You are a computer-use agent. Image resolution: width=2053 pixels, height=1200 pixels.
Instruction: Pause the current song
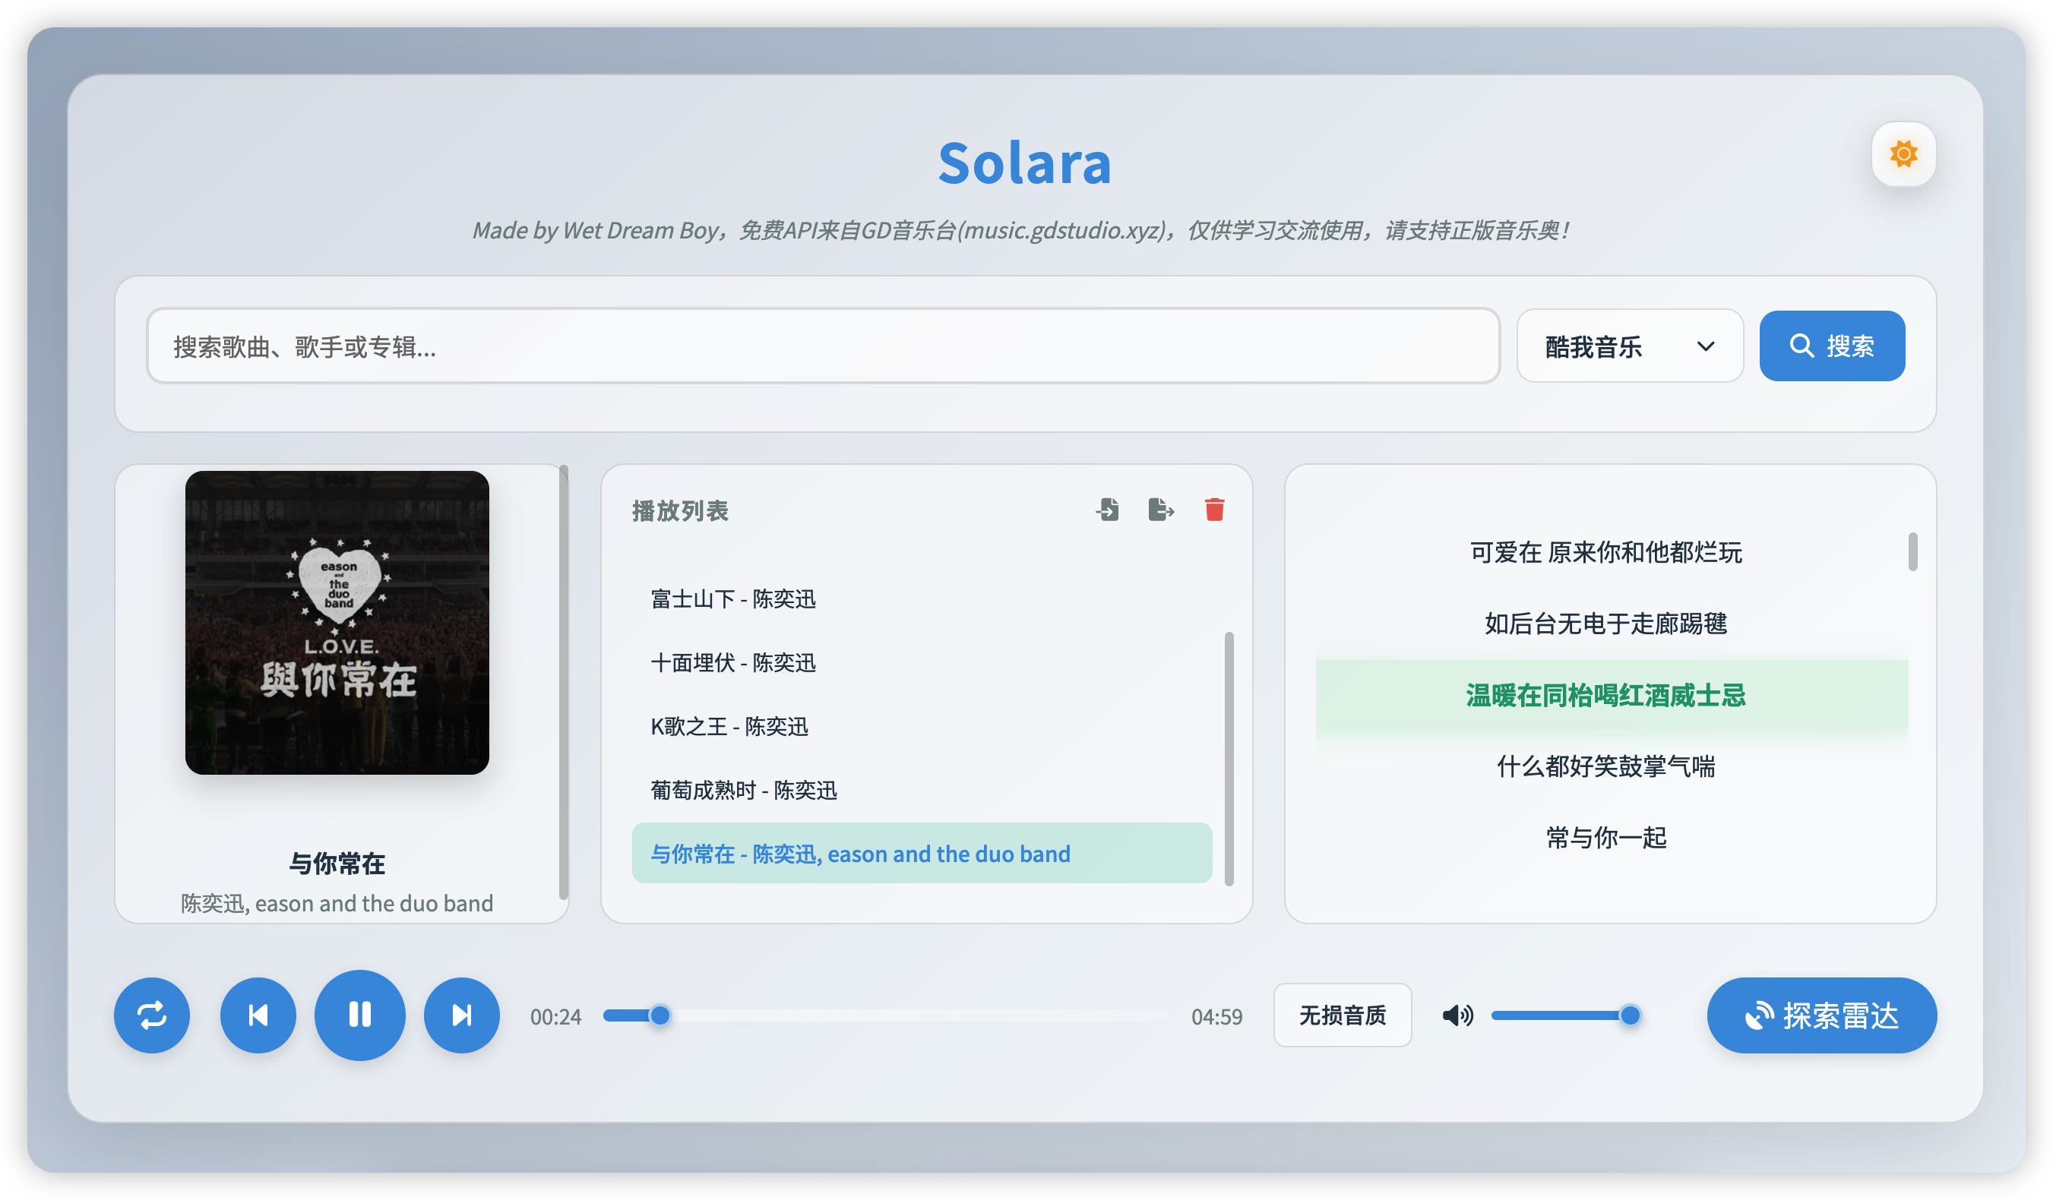pyautogui.click(x=359, y=1015)
